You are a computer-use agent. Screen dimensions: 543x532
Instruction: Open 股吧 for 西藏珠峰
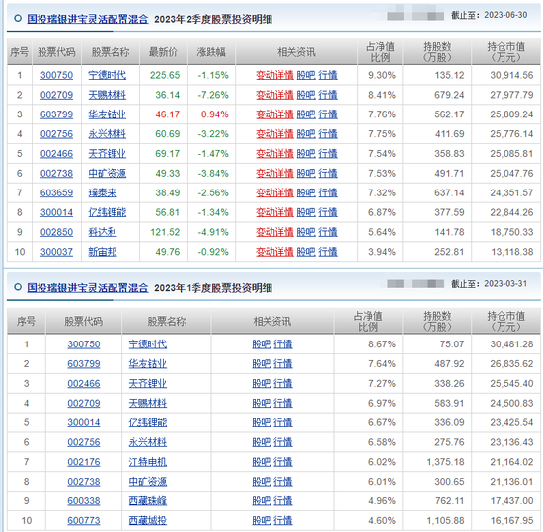262,501
